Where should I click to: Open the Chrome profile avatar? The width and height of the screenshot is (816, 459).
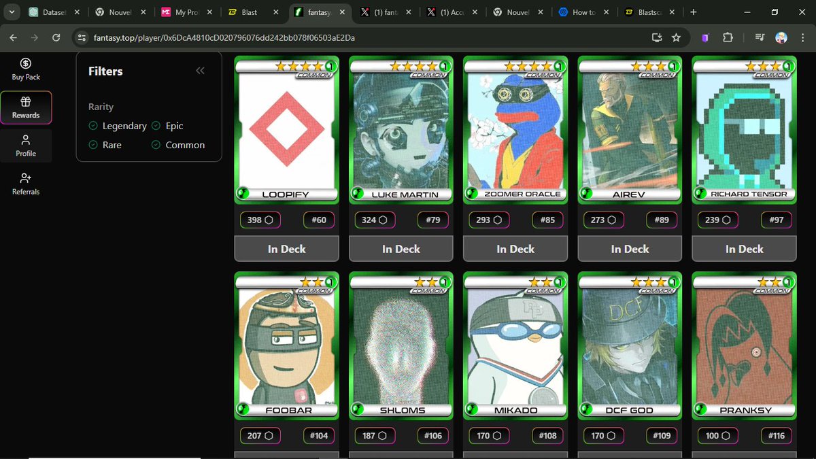(x=781, y=38)
